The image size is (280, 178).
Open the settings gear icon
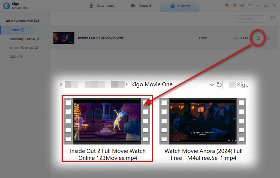242,6
